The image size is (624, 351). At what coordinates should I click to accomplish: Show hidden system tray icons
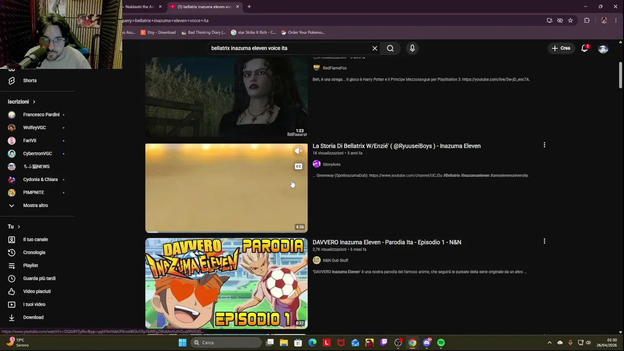(x=549, y=343)
